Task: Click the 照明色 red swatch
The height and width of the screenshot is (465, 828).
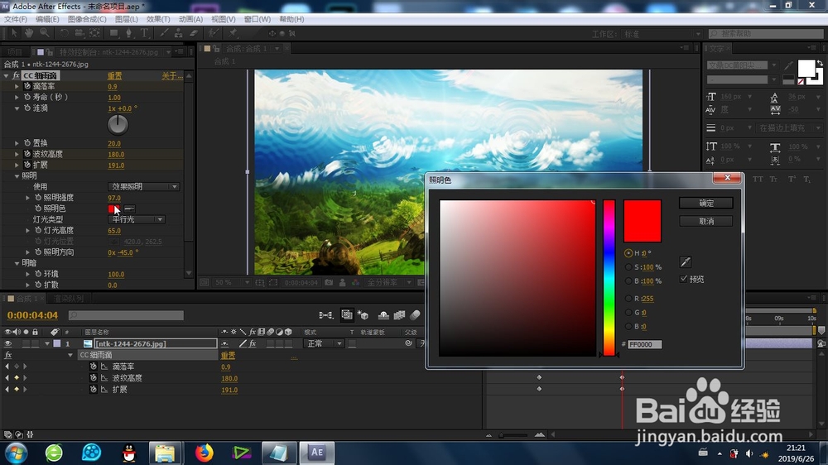Action: pyautogui.click(x=114, y=209)
